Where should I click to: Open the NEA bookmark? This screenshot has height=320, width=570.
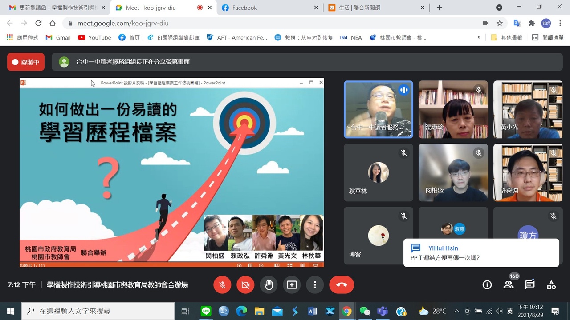coord(351,38)
